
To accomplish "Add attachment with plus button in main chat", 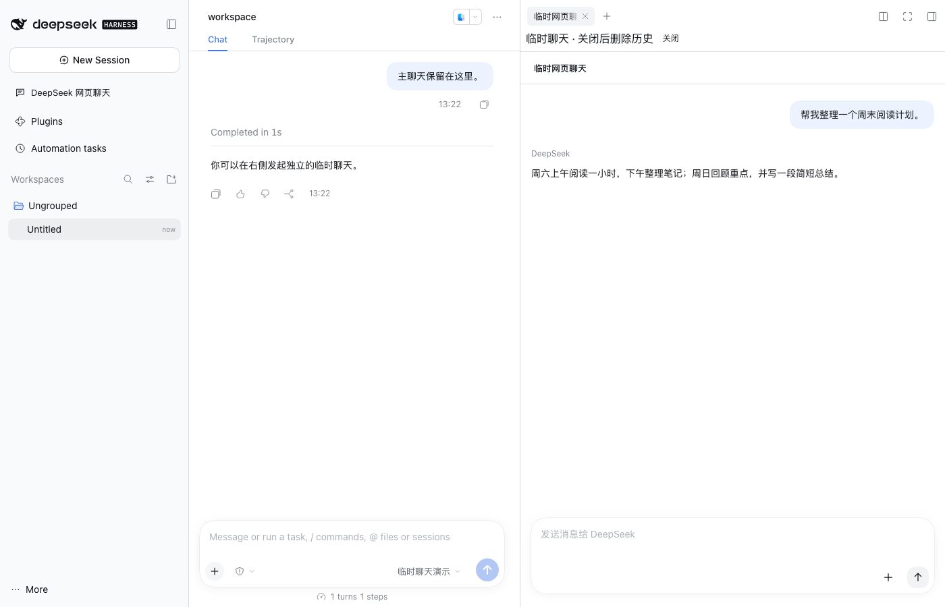I will [x=215, y=571].
